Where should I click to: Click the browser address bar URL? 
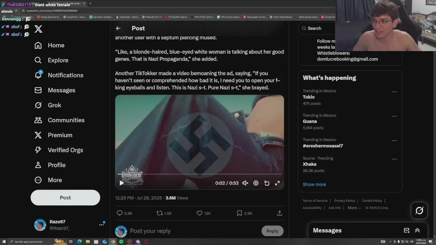52,11
